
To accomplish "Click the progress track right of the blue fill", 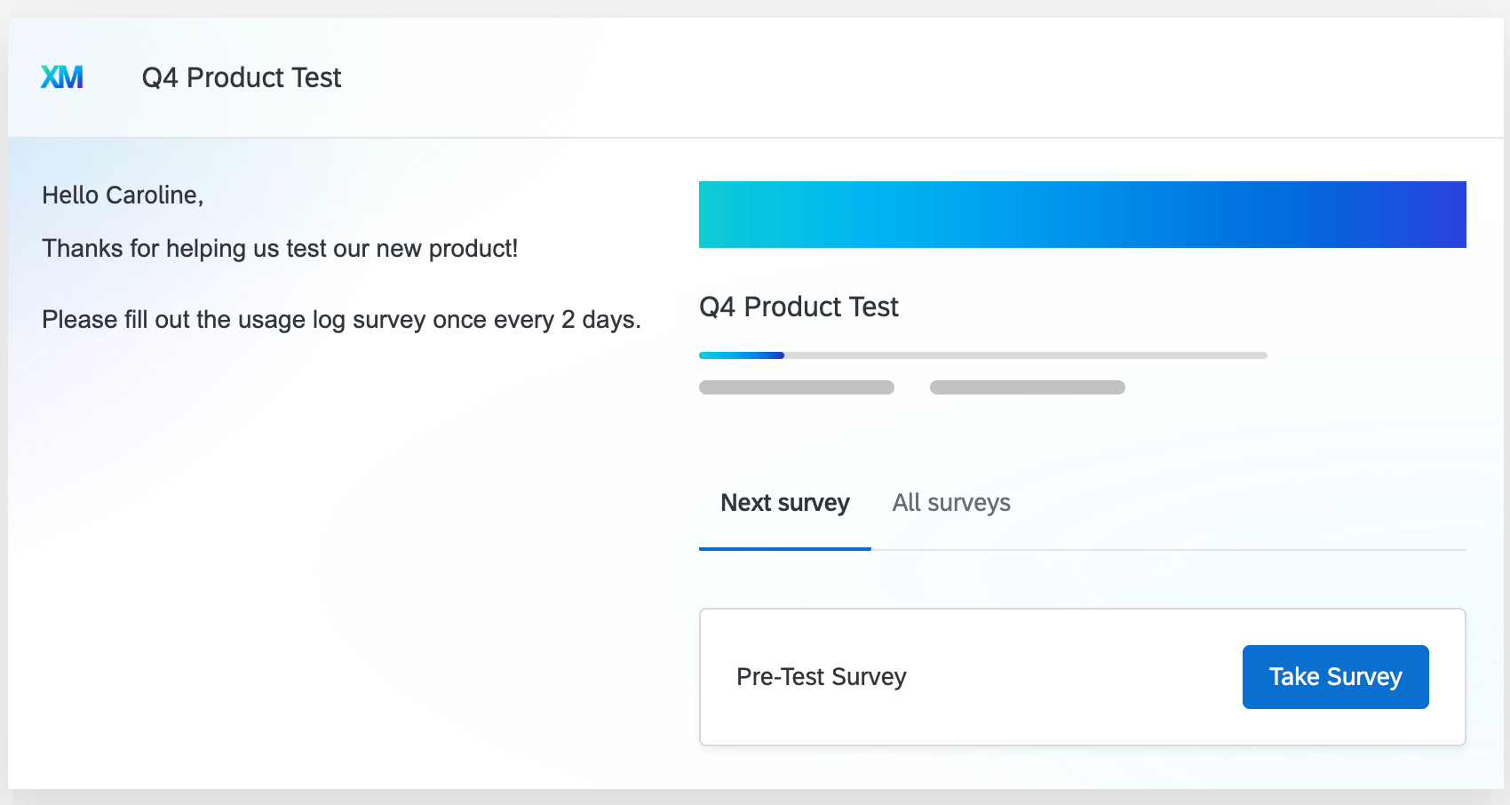I will (x=1021, y=355).
